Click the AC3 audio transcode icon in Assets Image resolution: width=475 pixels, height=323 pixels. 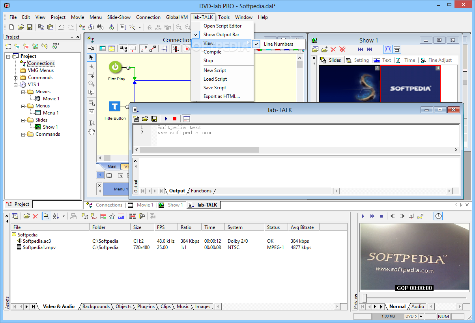pos(94,216)
